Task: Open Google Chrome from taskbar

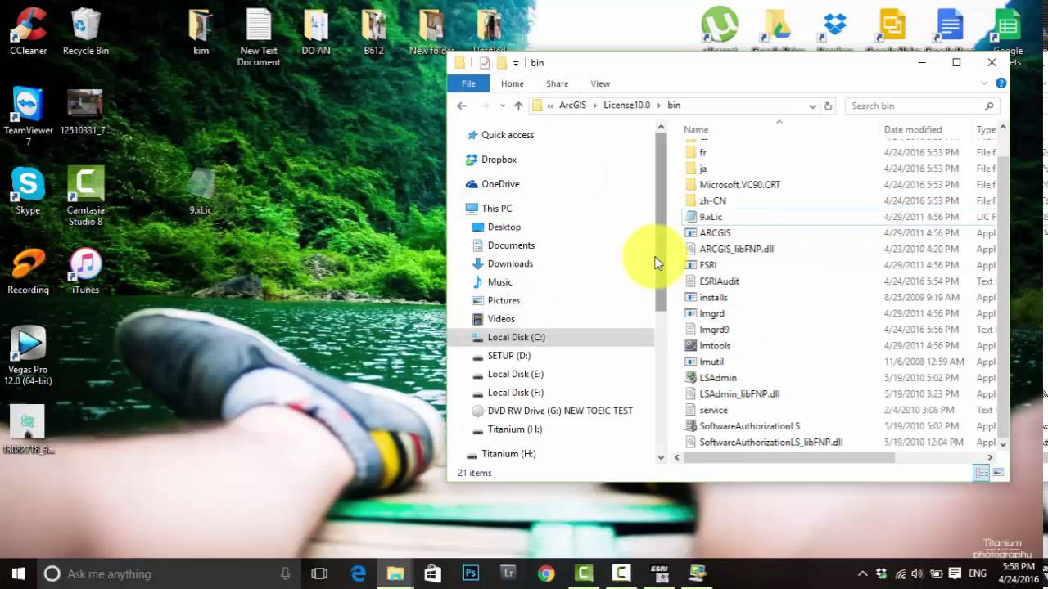Action: click(x=546, y=573)
